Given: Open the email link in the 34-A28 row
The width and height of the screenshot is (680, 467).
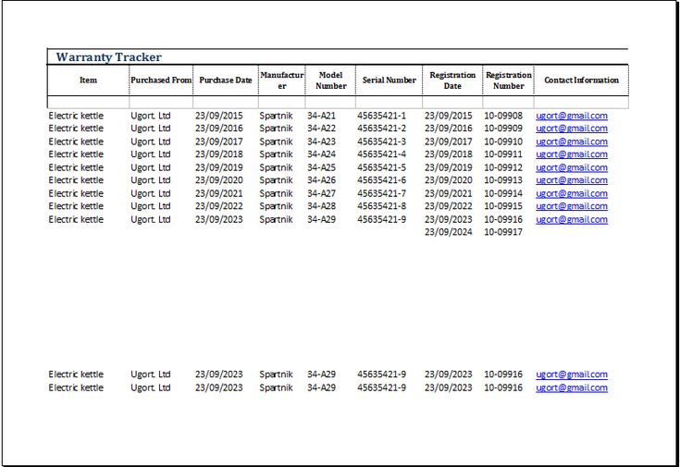Looking at the screenshot, I should (572, 206).
